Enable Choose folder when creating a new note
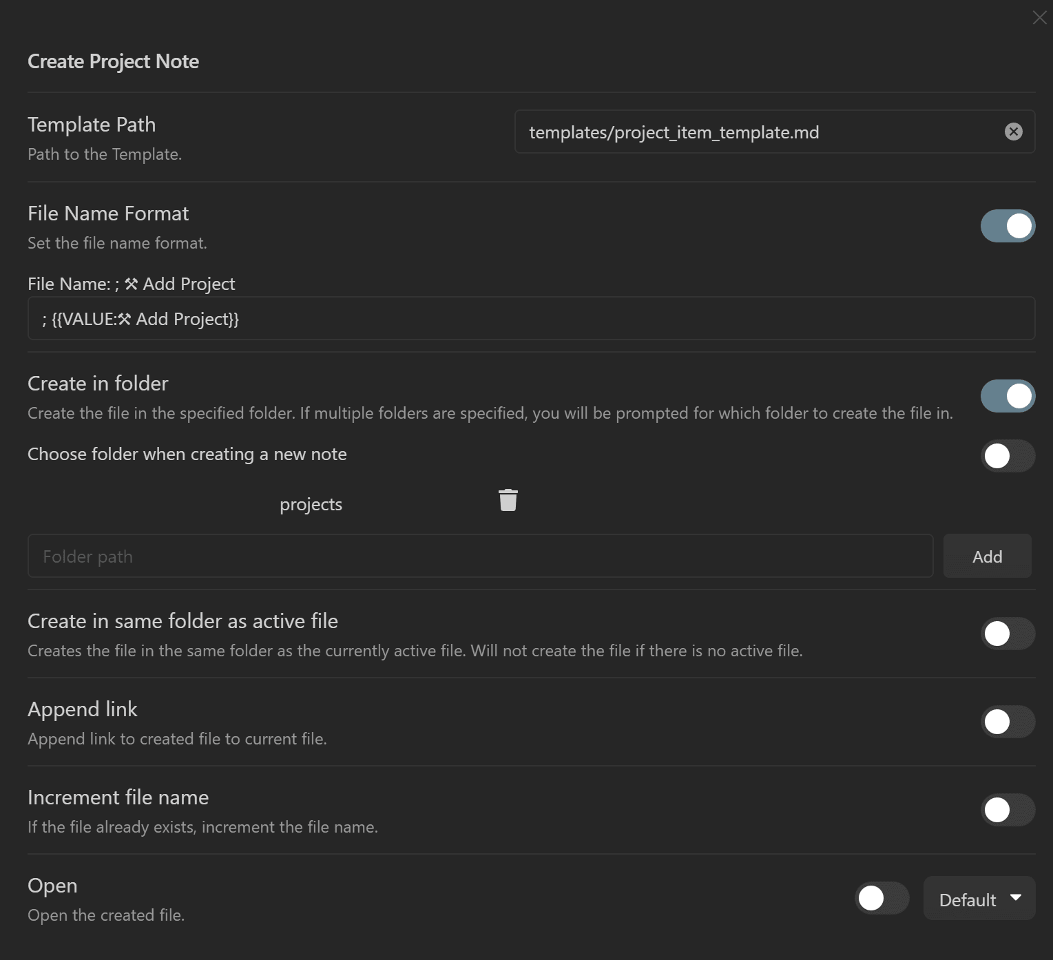Viewport: 1053px width, 960px height. click(1008, 455)
